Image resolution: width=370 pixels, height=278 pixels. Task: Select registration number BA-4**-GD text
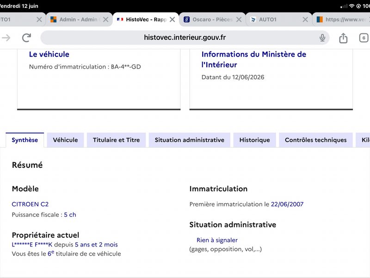tap(126, 67)
